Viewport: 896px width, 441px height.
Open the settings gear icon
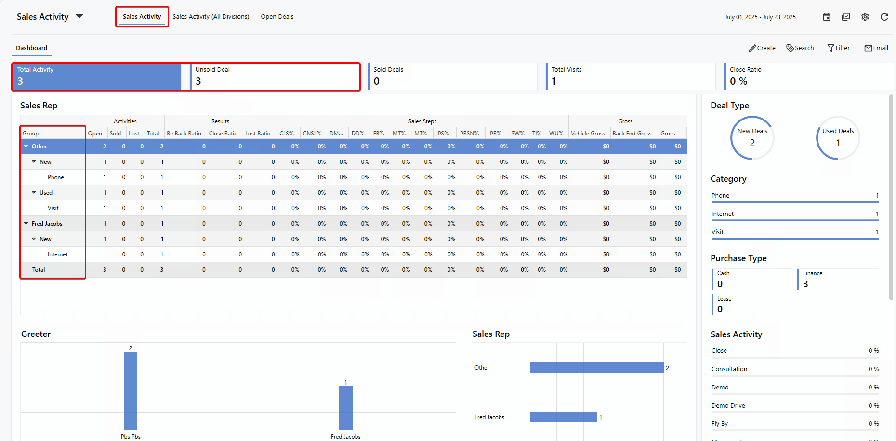(x=865, y=17)
